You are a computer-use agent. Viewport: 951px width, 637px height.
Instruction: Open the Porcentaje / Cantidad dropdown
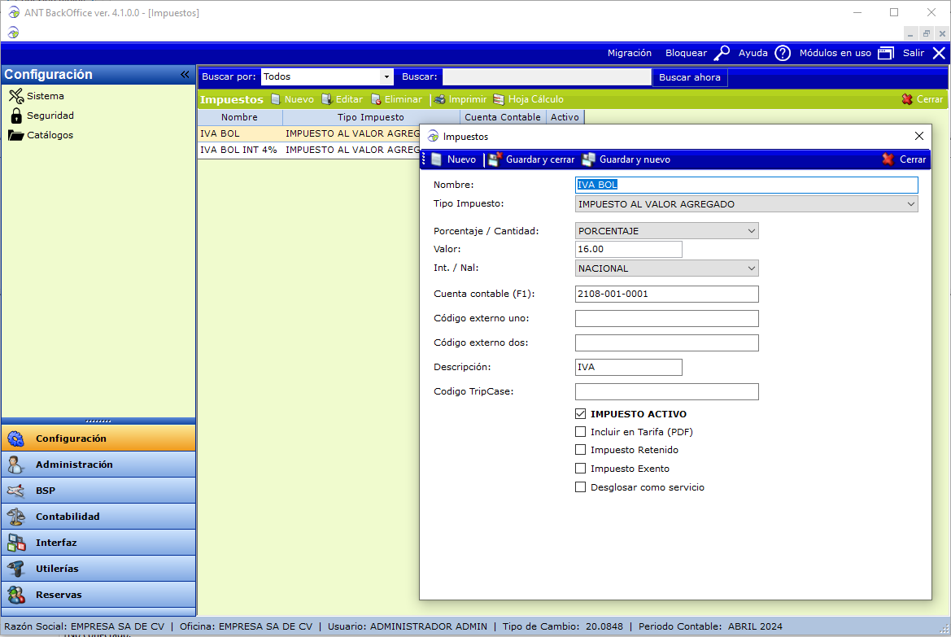click(x=751, y=231)
